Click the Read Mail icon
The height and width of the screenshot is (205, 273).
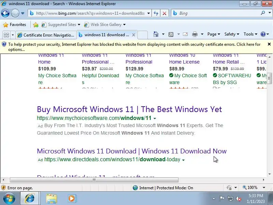pos(185,34)
